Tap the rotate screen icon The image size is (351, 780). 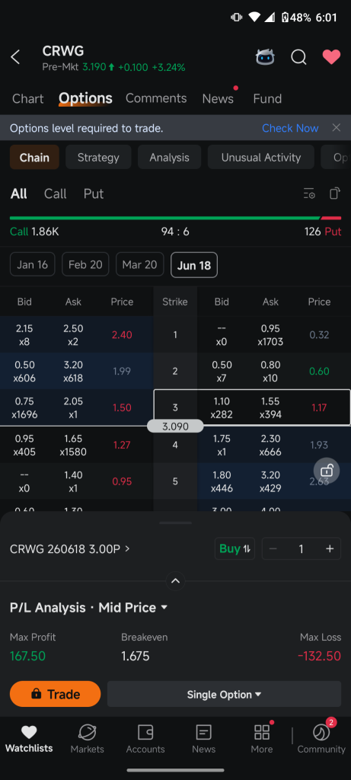(x=335, y=193)
